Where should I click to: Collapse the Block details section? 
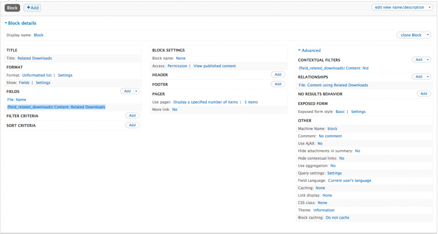tap(20, 23)
